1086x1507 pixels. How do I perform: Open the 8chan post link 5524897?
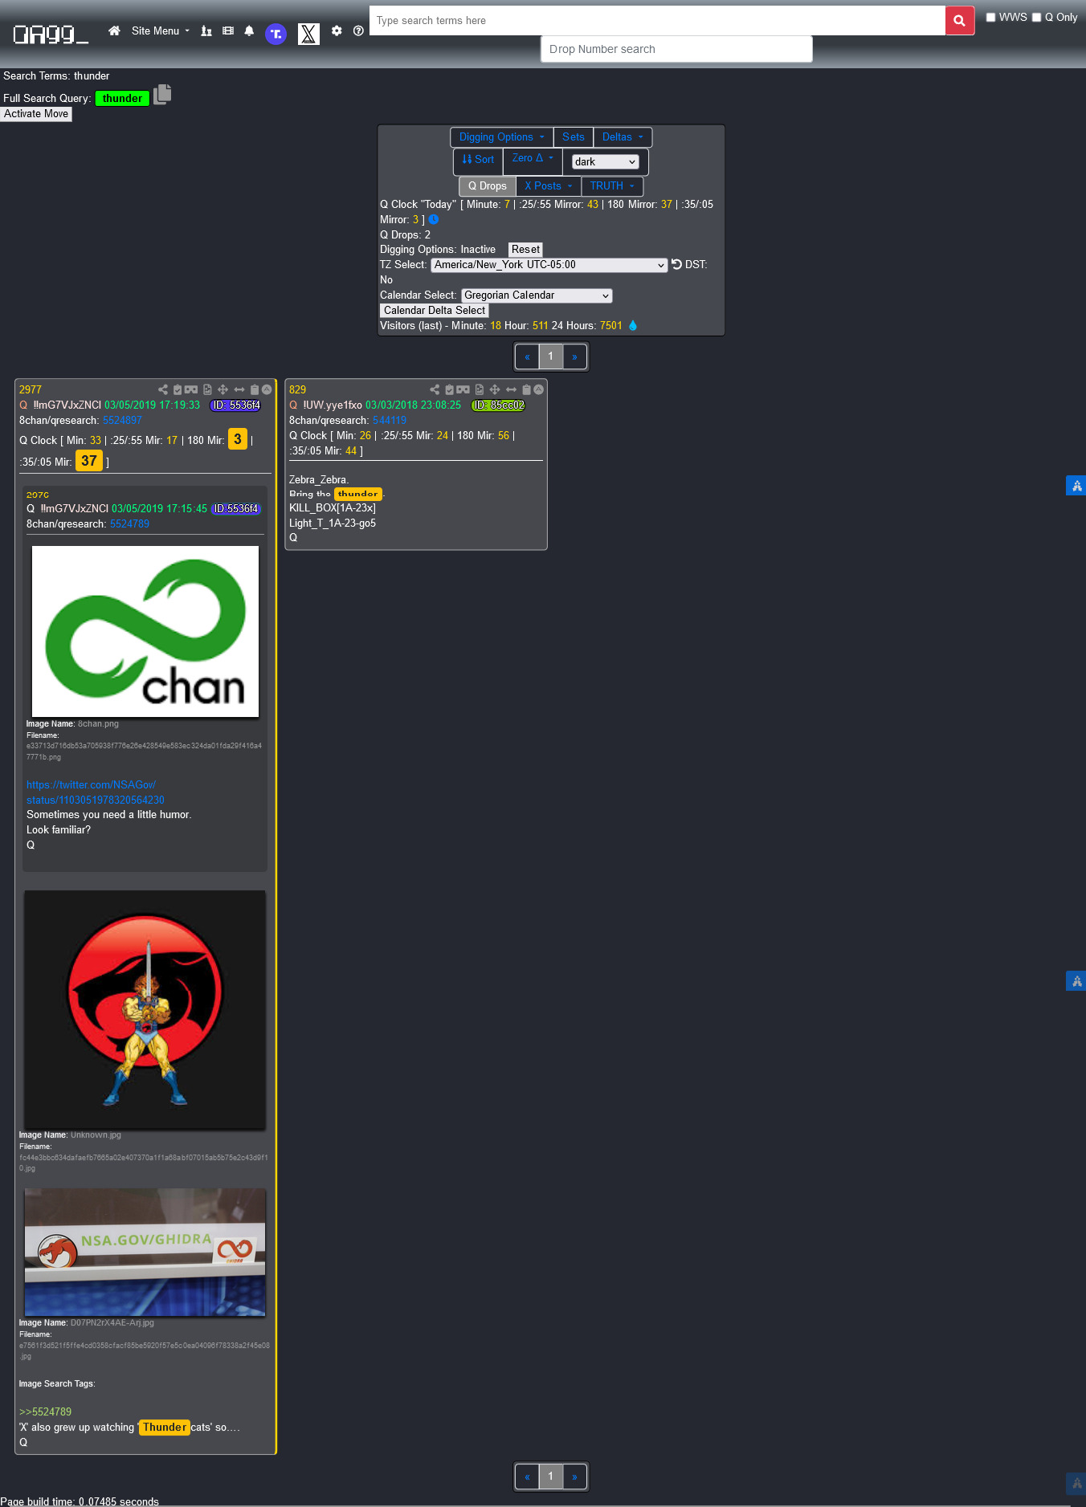point(122,420)
